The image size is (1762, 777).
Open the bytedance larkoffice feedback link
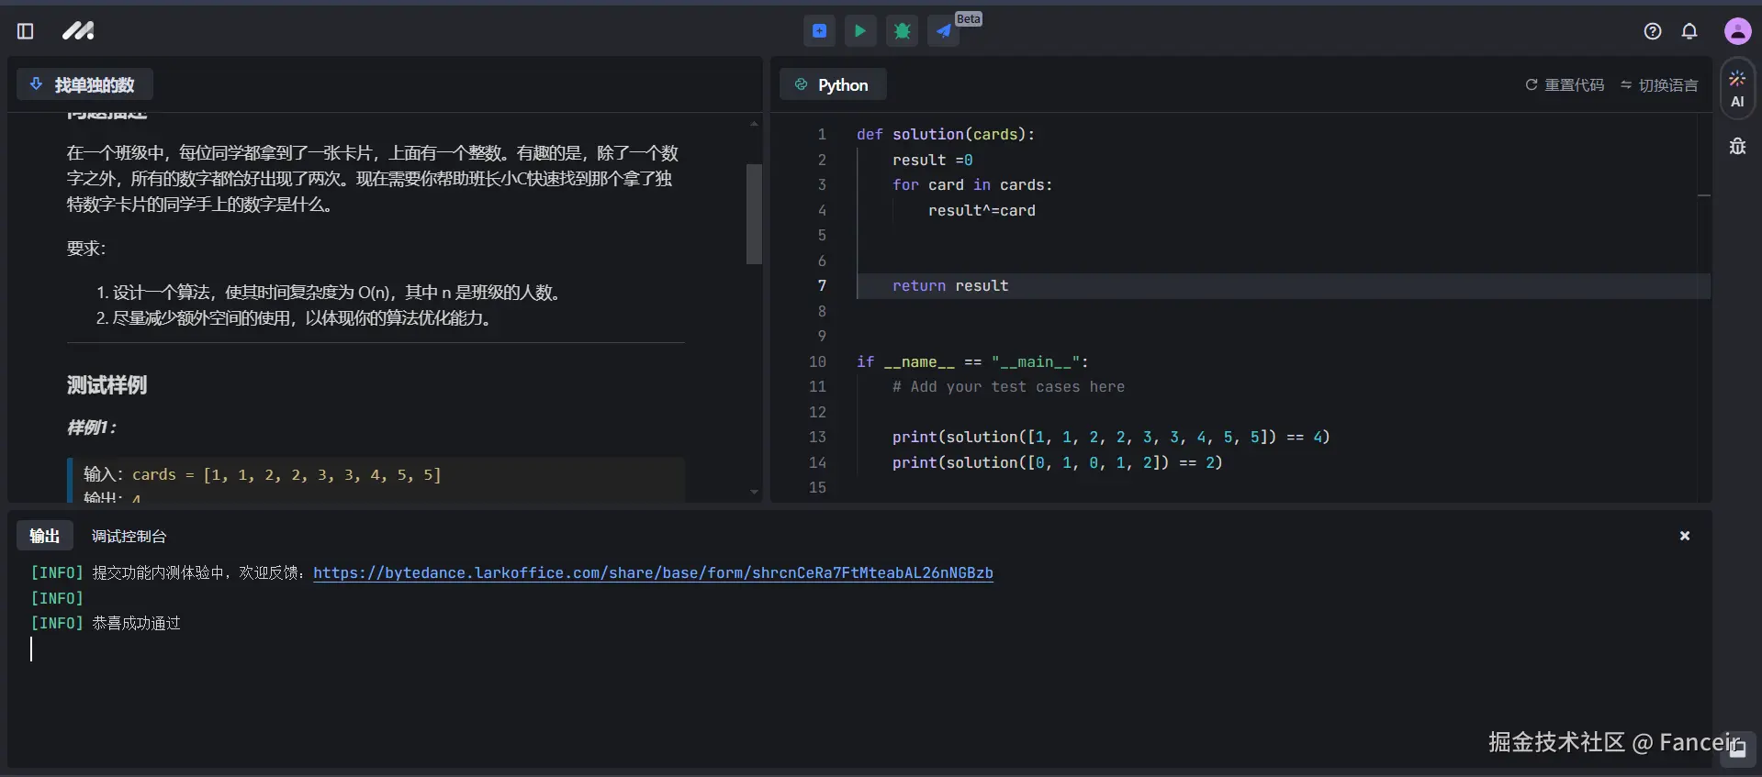tap(653, 572)
